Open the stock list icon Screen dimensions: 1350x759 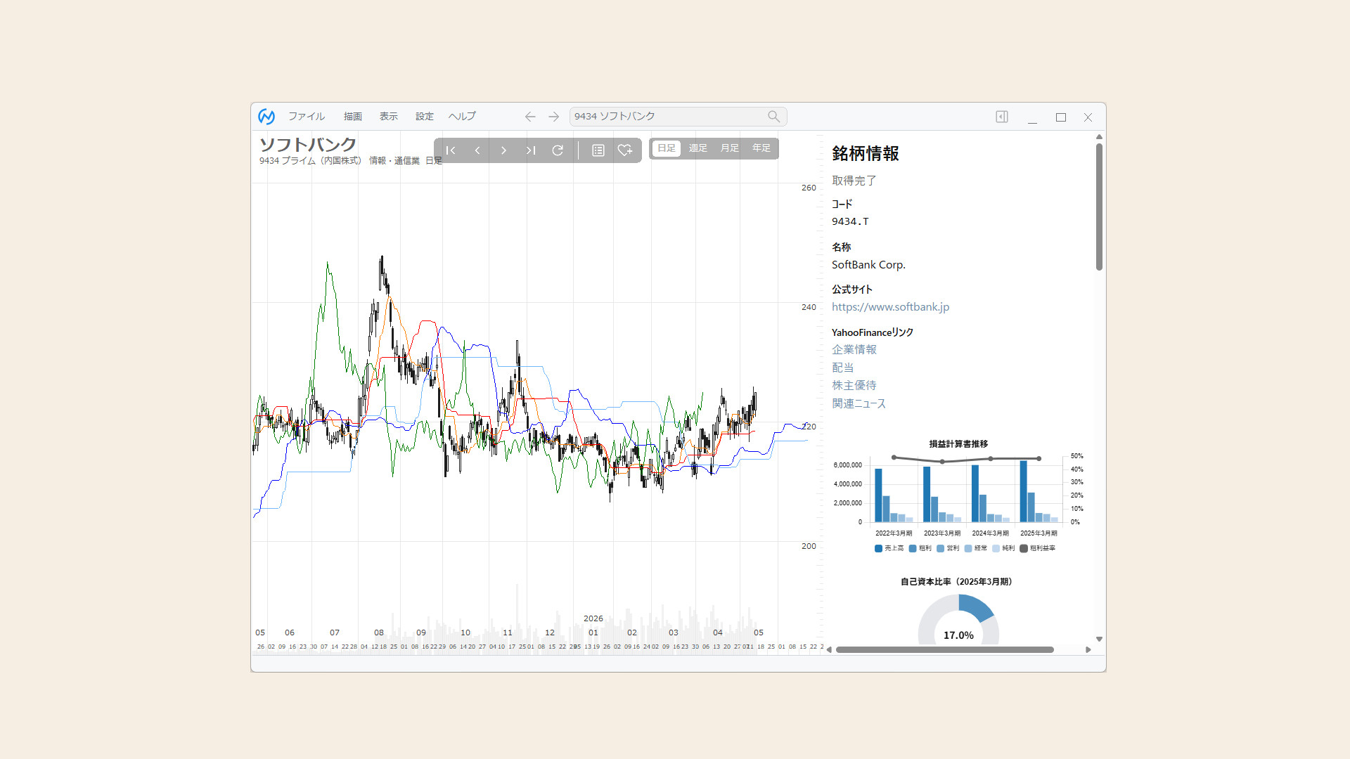click(598, 150)
